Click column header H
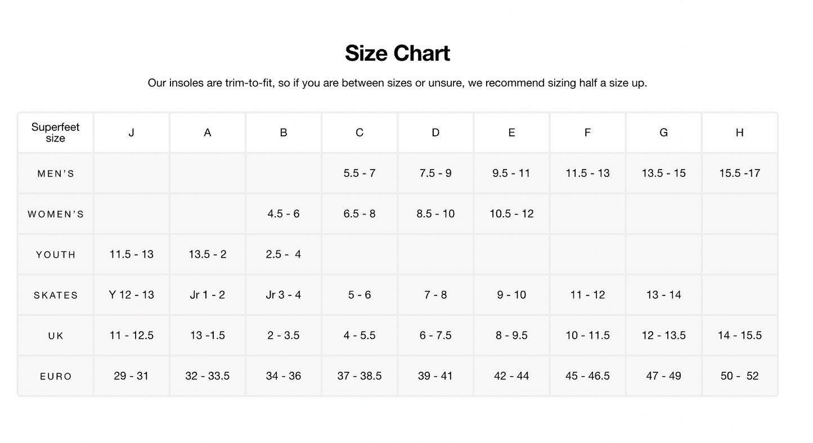813x443 pixels. click(x=739, y=133)
